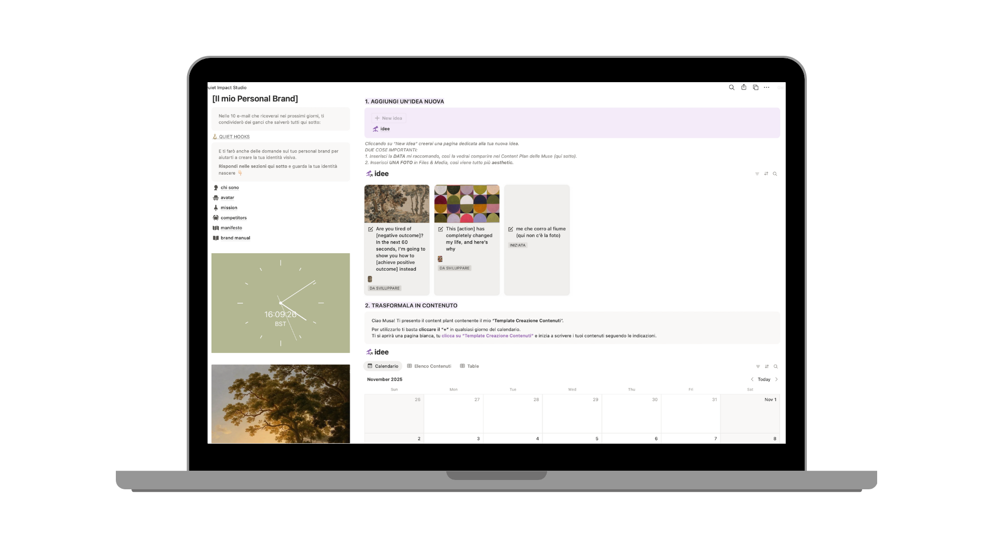Switch to the Elenco Contenuti tab
Image resolution: width=993 pixels, height=558 pixels.
tap(429, 366)
